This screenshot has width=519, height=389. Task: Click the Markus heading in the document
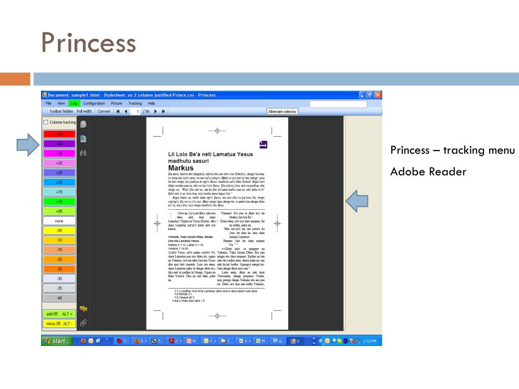pos(181,168)
